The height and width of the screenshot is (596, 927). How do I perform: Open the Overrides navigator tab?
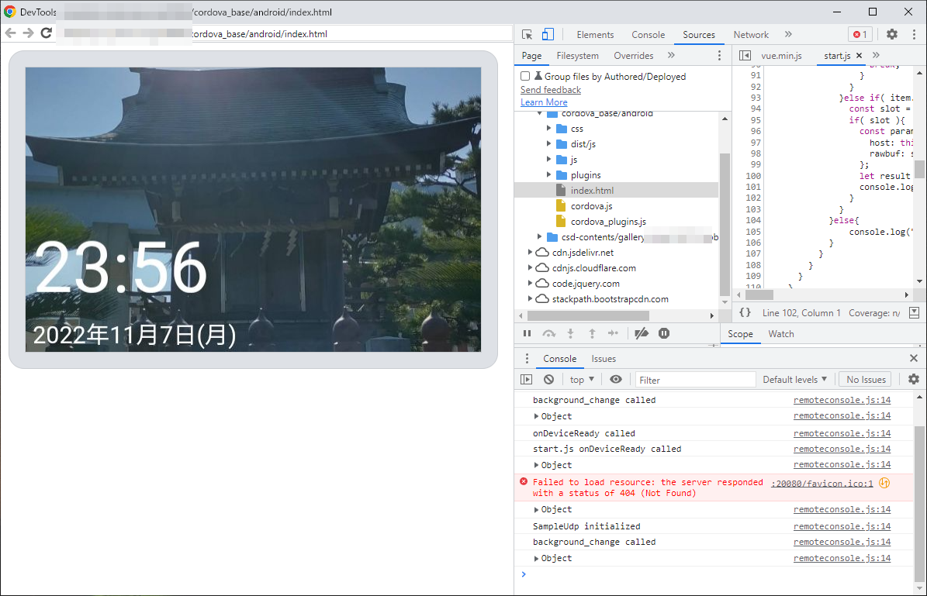[633, 56]
